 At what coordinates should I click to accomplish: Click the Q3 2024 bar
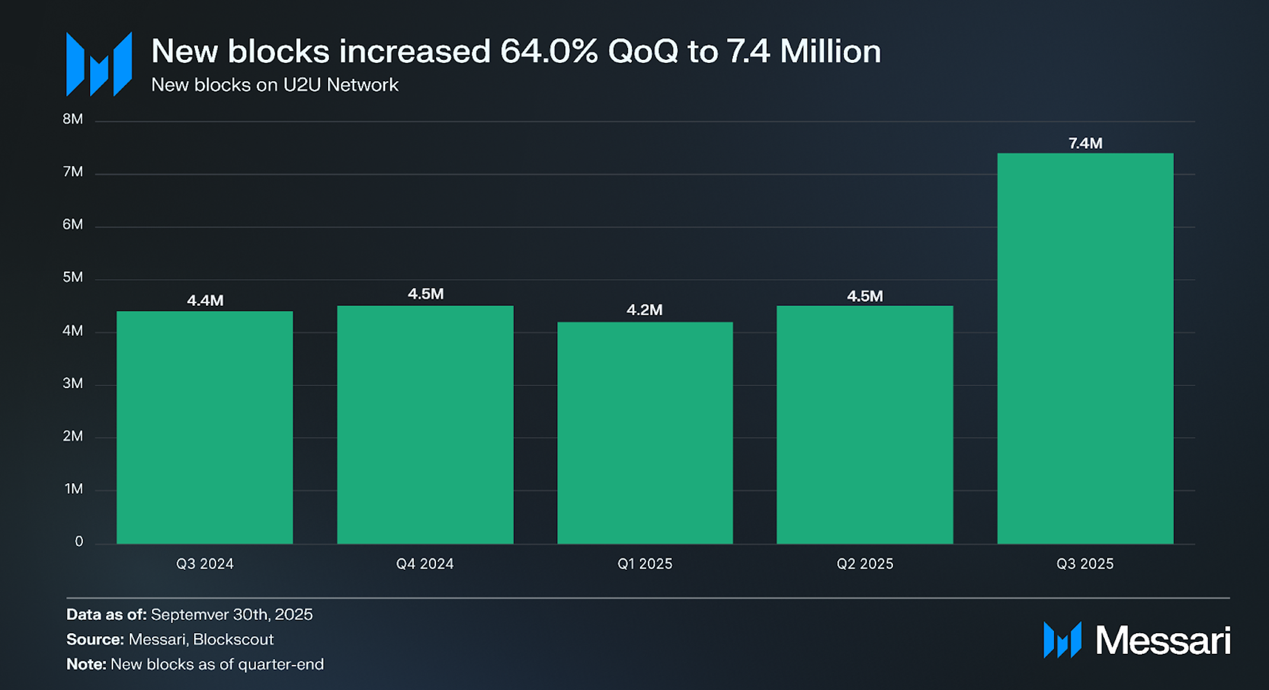click(x=204, y=426)
